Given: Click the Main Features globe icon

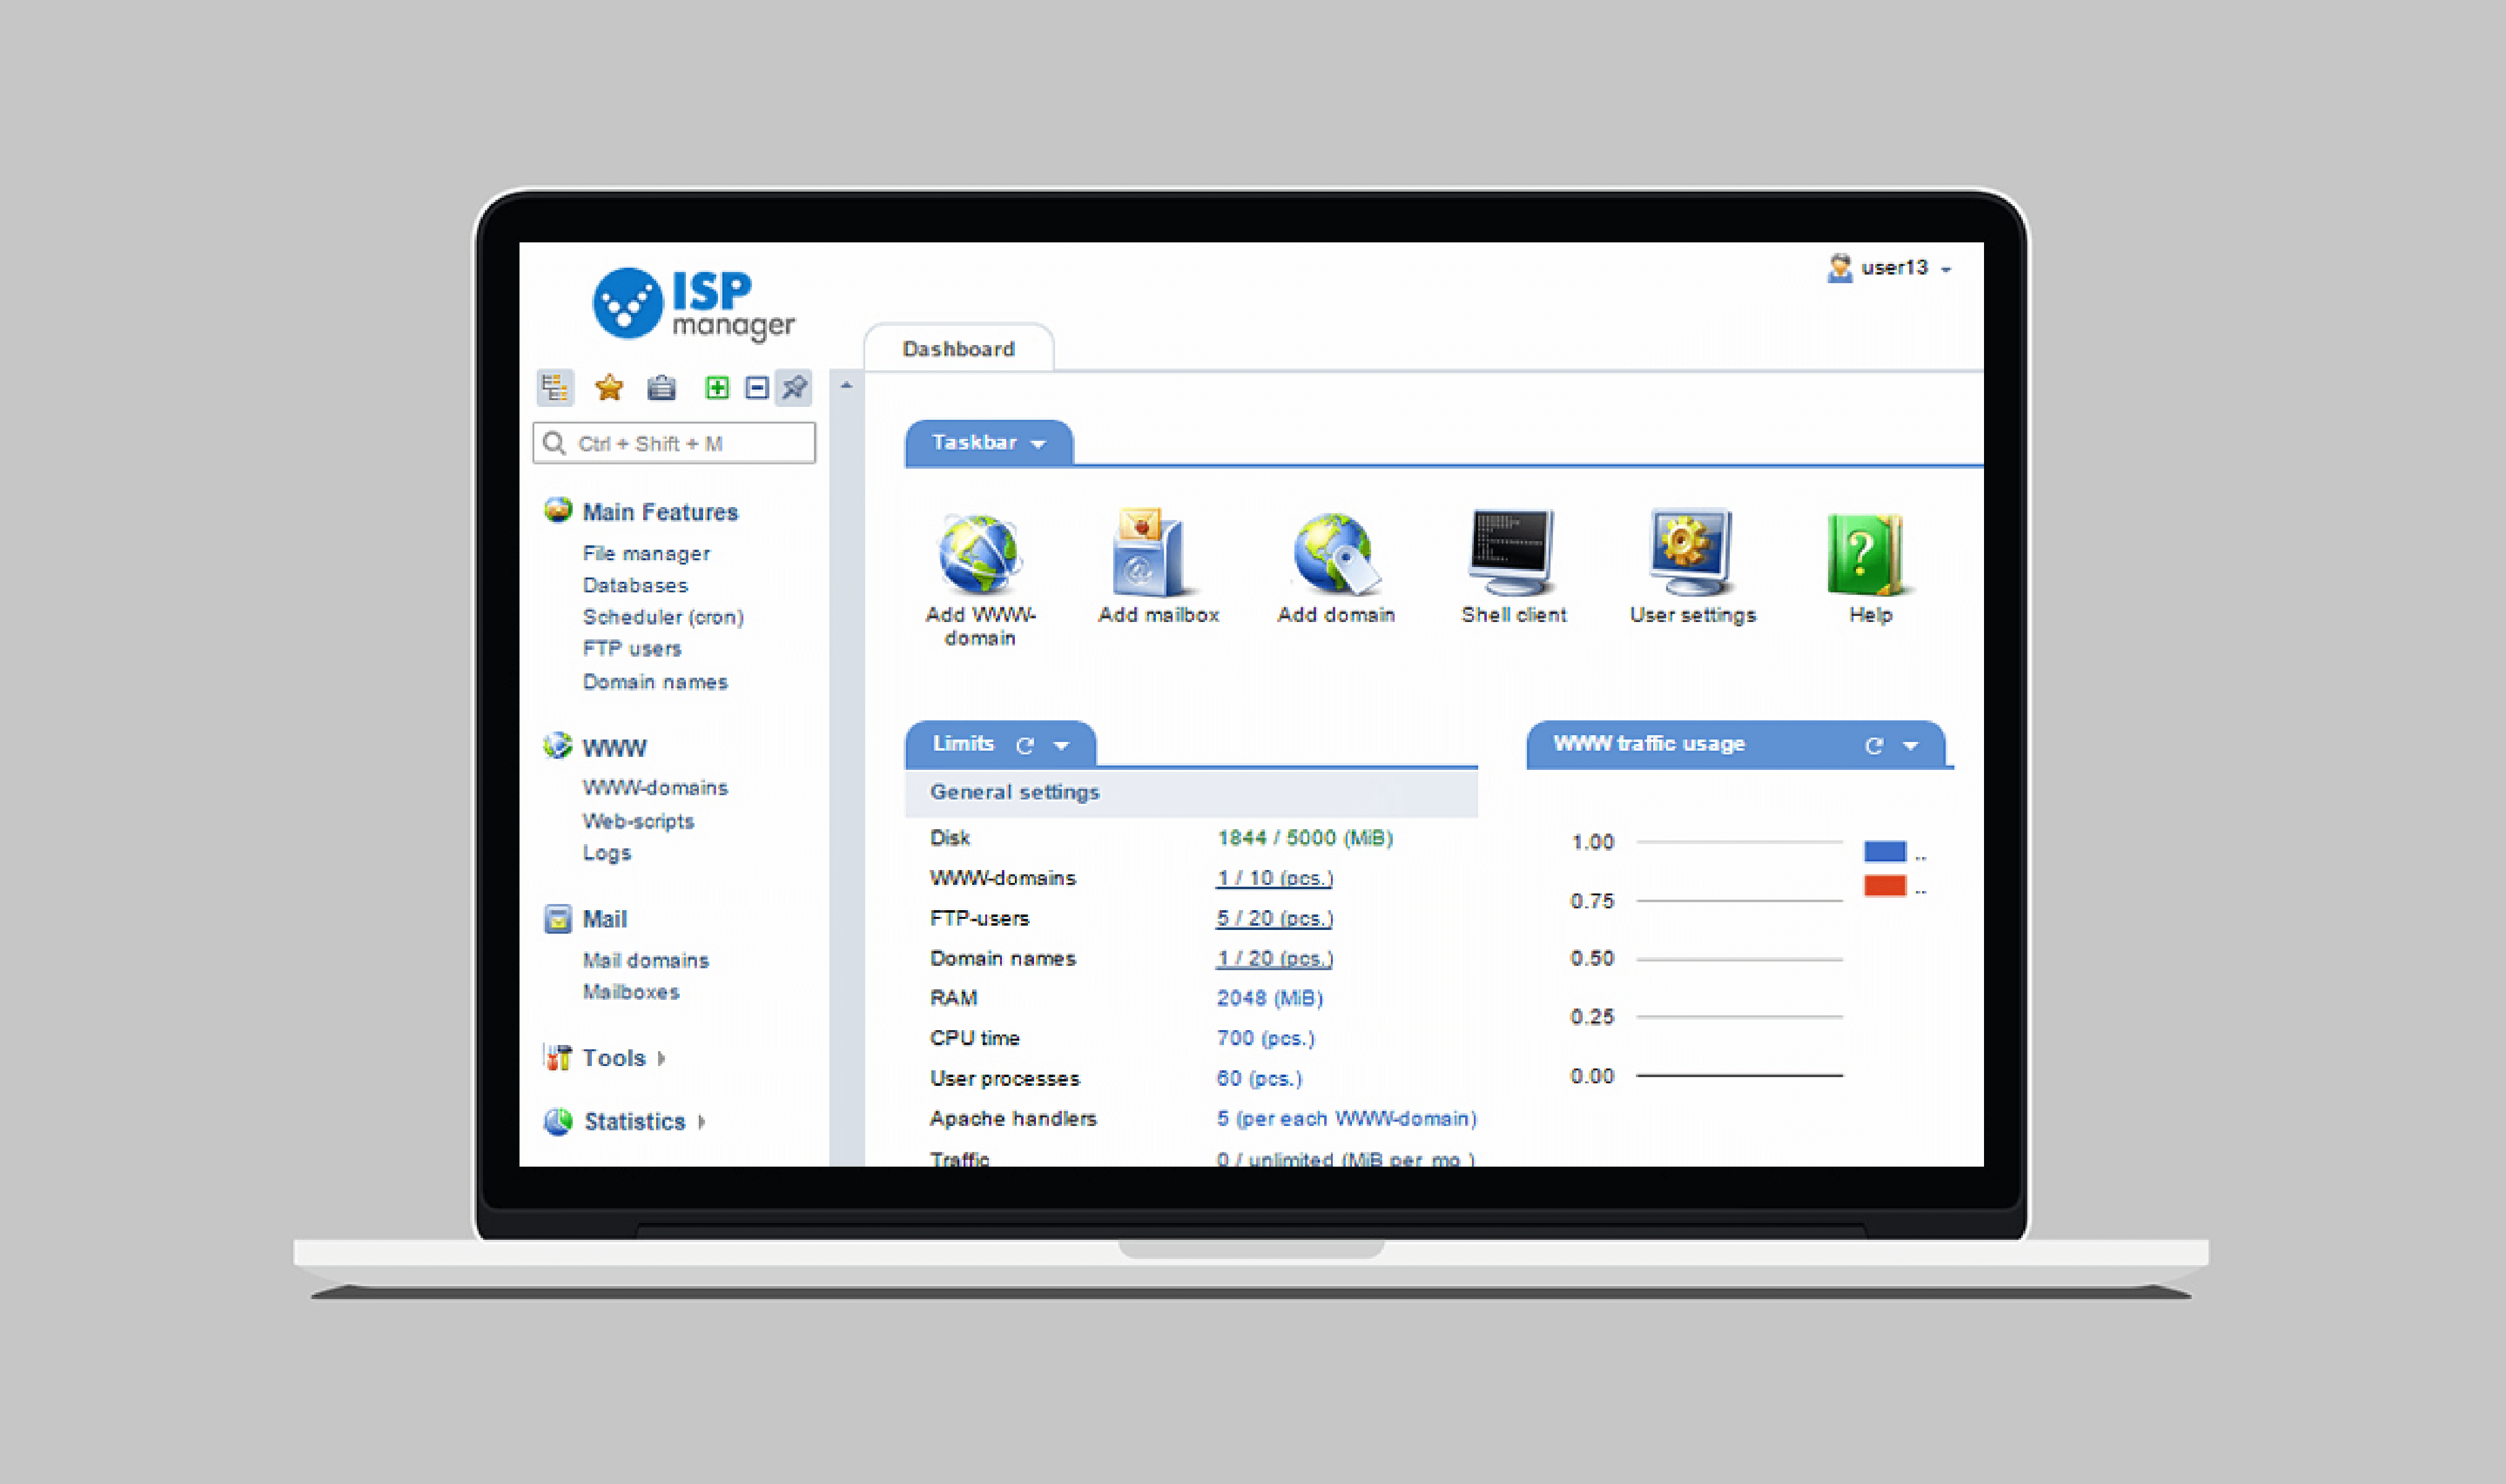Looking at the screenshot, I should click(558, 510).
